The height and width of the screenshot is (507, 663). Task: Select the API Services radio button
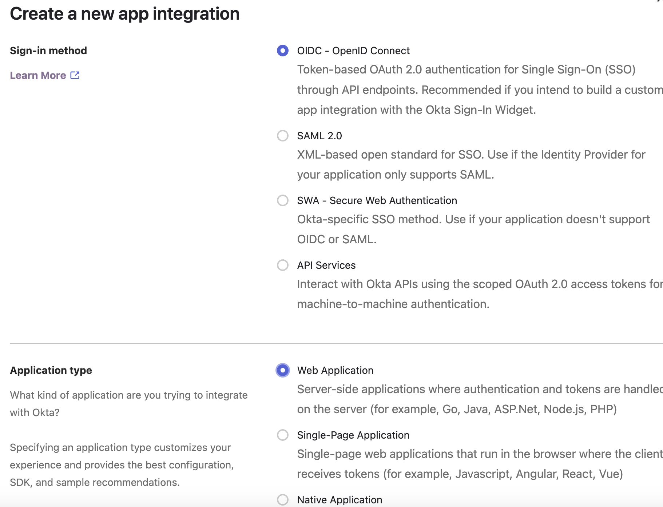click(x=283, y=265)
